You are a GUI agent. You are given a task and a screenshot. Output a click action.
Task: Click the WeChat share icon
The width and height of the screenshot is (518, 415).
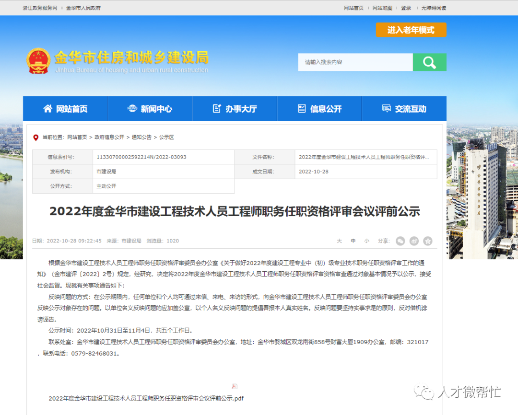point(400,241)
